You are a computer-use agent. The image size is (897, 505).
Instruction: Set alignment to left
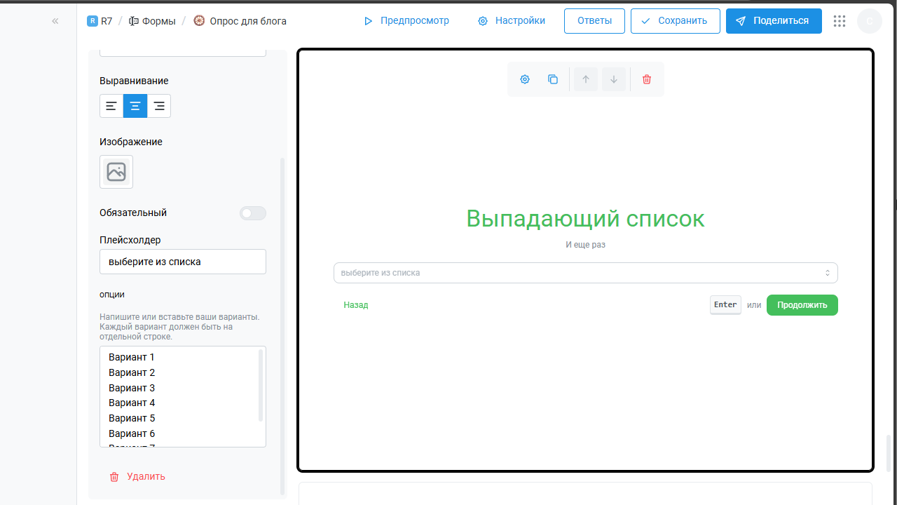point(111,106)
